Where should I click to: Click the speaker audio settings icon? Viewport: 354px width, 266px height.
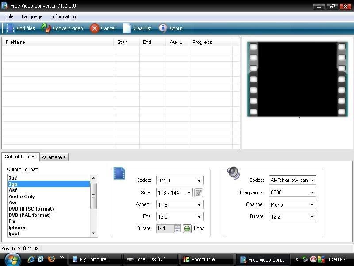[x=233, y=173]
